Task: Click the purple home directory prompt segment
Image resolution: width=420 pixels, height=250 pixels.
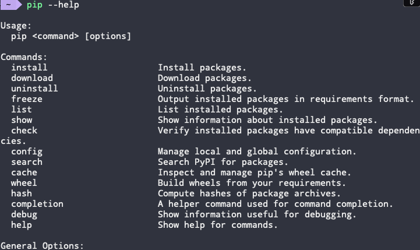Action: (10, 5)
